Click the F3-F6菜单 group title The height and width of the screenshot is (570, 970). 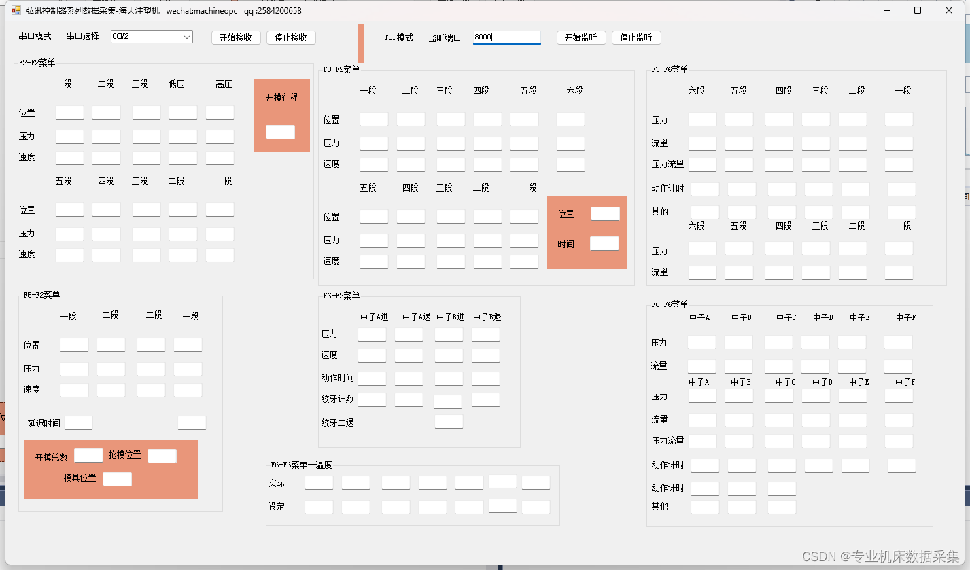pyautogui.click(x=670, y=69)
